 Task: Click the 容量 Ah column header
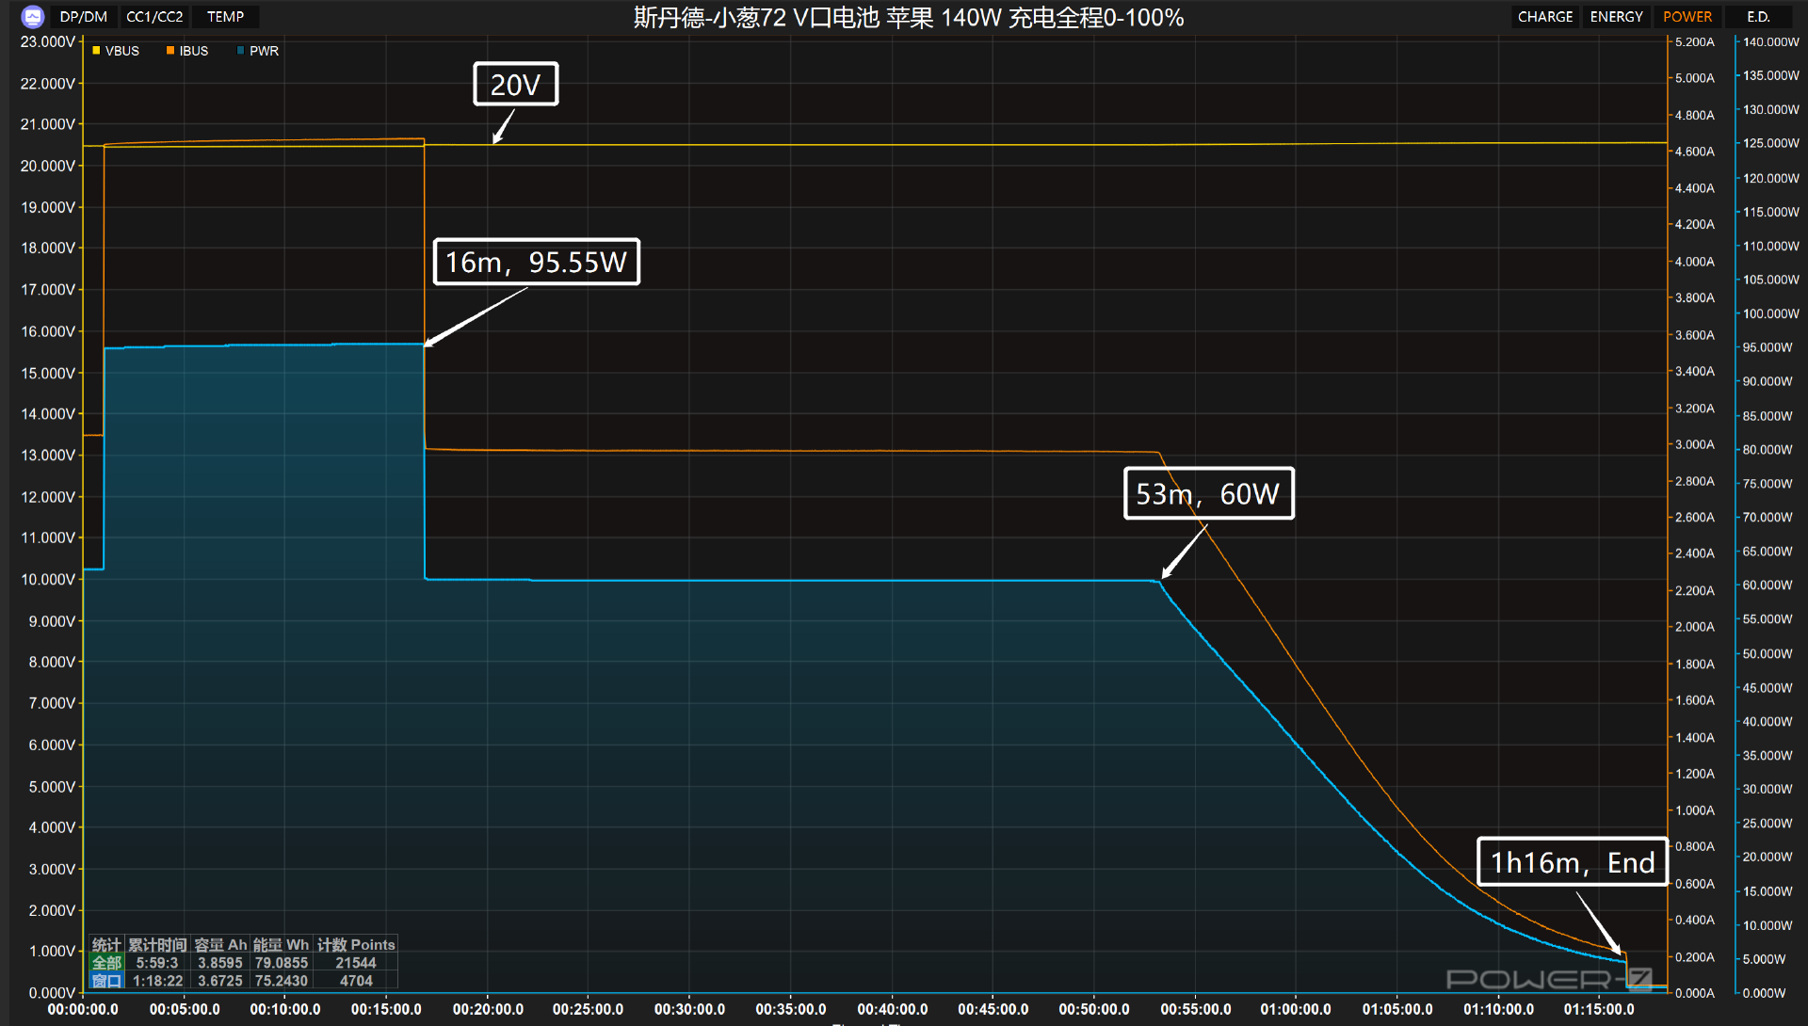[220, 945]
